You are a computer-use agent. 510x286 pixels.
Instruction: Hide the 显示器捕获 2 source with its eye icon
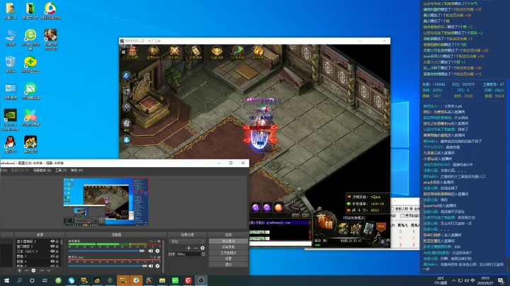click(x=52, y=241)
